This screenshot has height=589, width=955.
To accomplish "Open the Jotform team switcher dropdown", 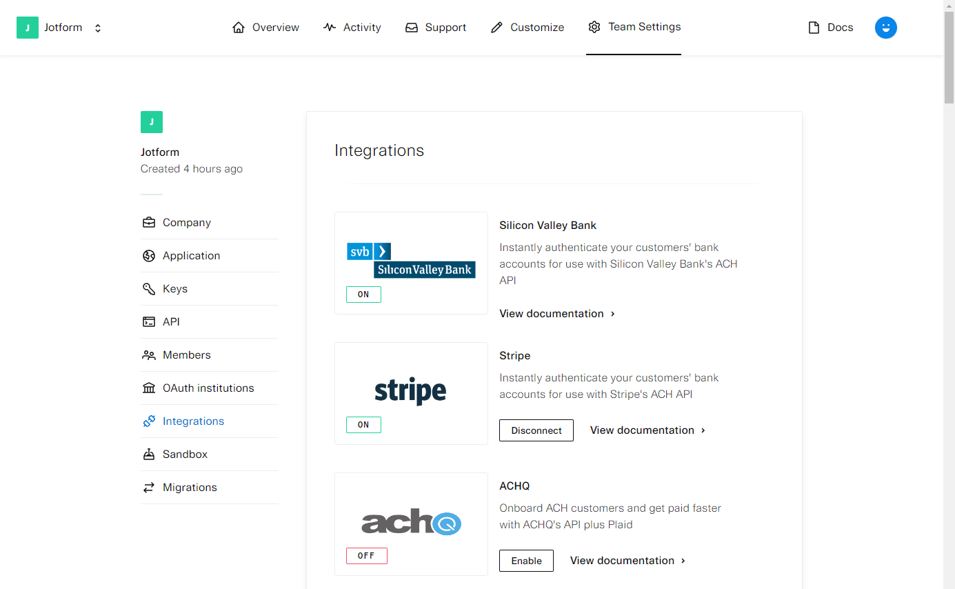I will 98,28.
